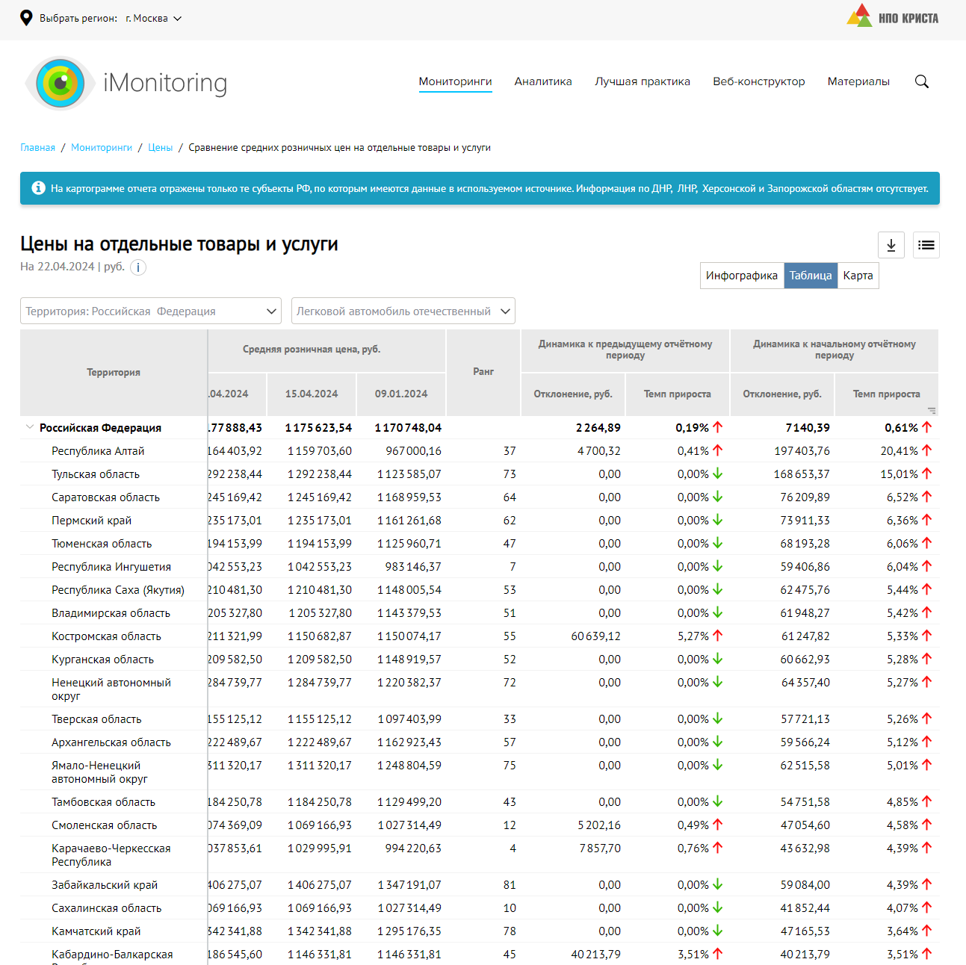Click the search magnifier icon
Image resolution: width=966 pixels, height=965 pixels.
tap(922, 82)
